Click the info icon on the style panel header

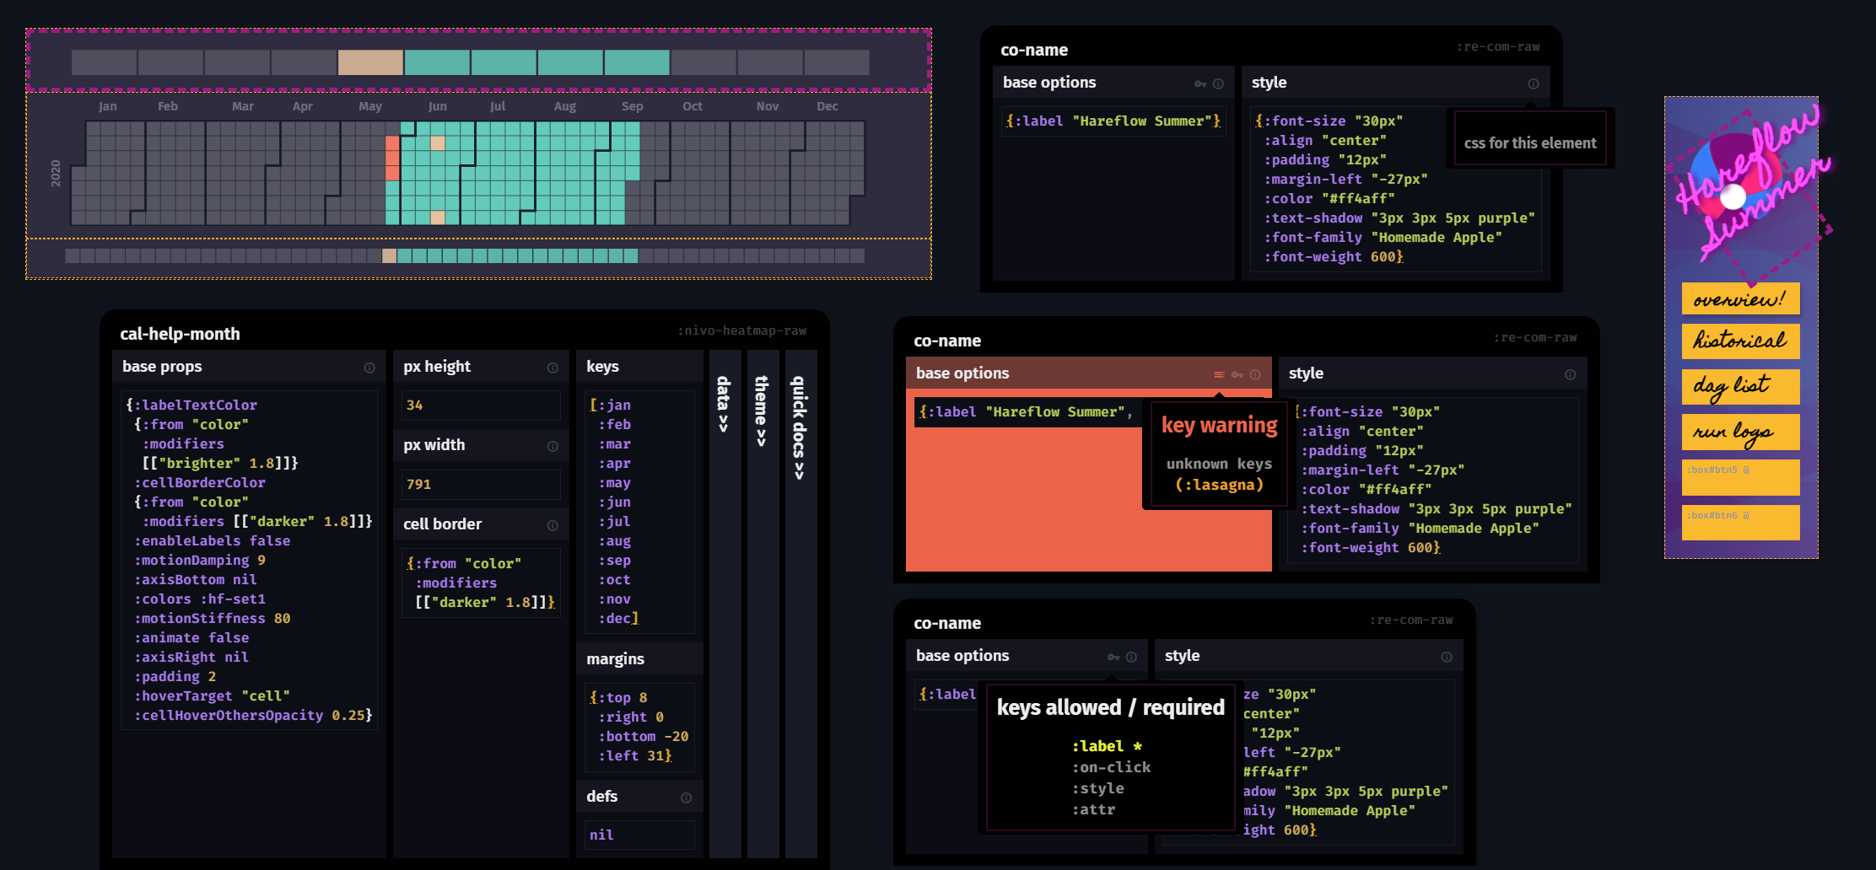1534,83
